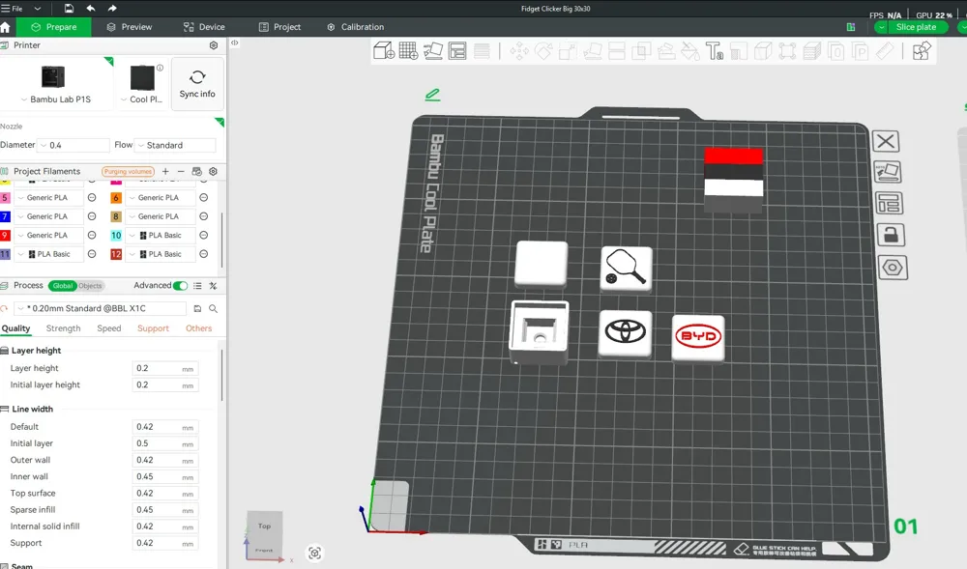
Task: Click the Sync info button
Action: coord(197,84)
